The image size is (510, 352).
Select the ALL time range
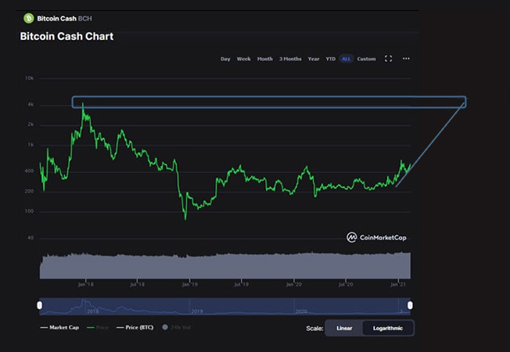(x=346, y=59)
